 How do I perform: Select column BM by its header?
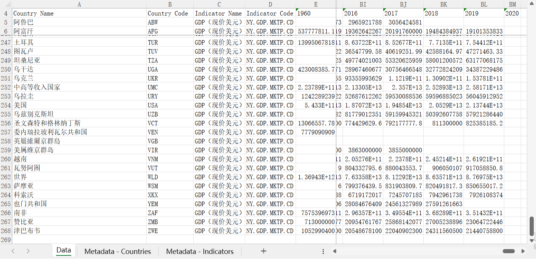point(512,4)
